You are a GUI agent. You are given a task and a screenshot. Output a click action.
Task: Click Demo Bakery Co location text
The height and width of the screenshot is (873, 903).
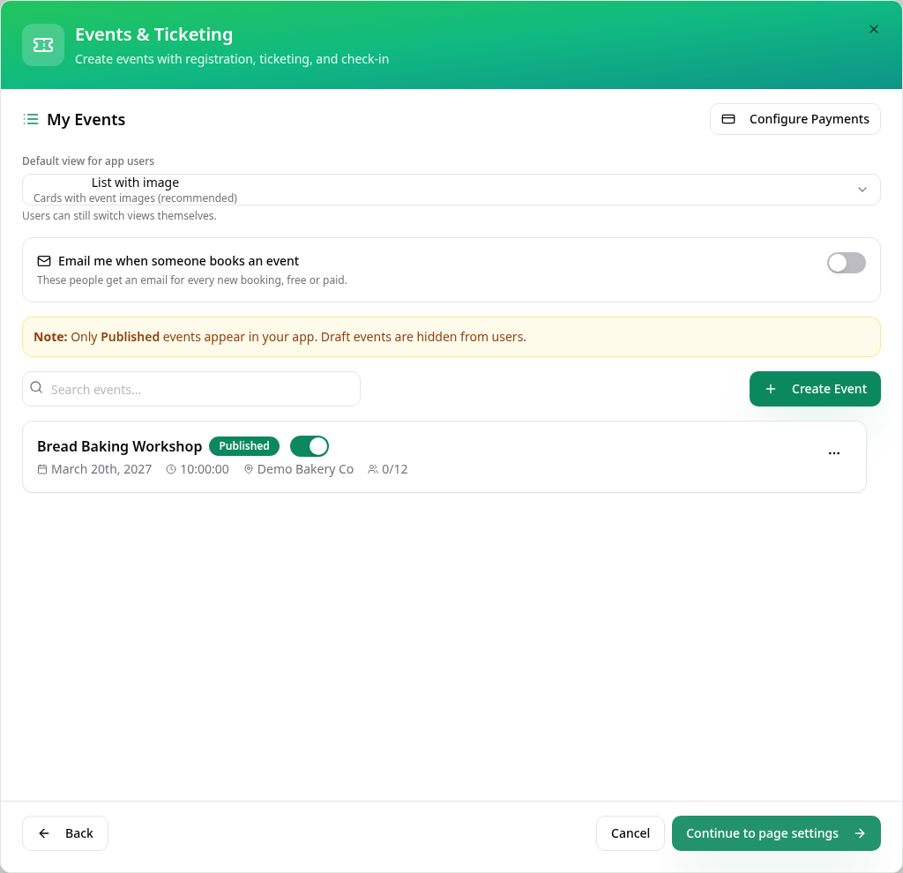coord(305,469)
